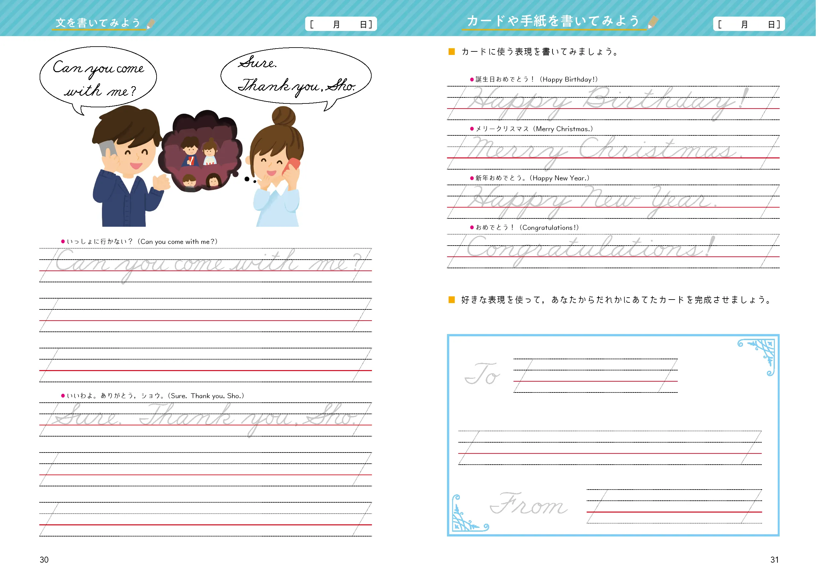
Task: Click the pink bullet before いっしょに行かない
Action: pyautogui.click(x=63, y=241)
